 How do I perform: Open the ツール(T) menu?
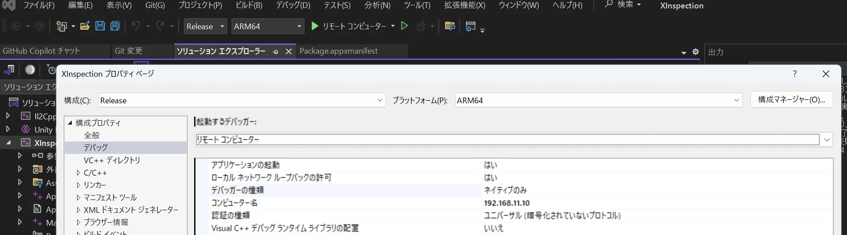(417, 5)
